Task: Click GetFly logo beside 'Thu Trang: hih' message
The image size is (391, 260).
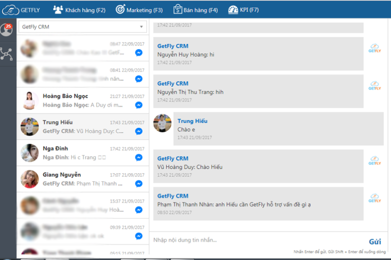Action: click(374, 85)
